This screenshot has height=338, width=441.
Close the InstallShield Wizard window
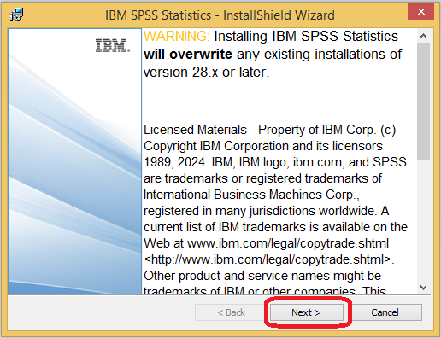click(x=421, y=11)
